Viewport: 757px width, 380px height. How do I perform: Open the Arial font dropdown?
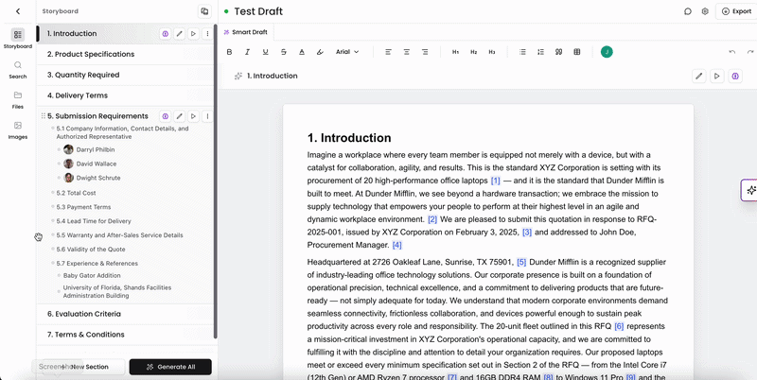pyautogui.click(x=347, y=52)
